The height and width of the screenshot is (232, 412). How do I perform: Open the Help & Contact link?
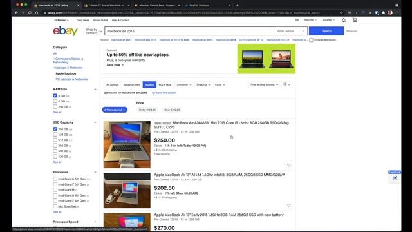120,20
